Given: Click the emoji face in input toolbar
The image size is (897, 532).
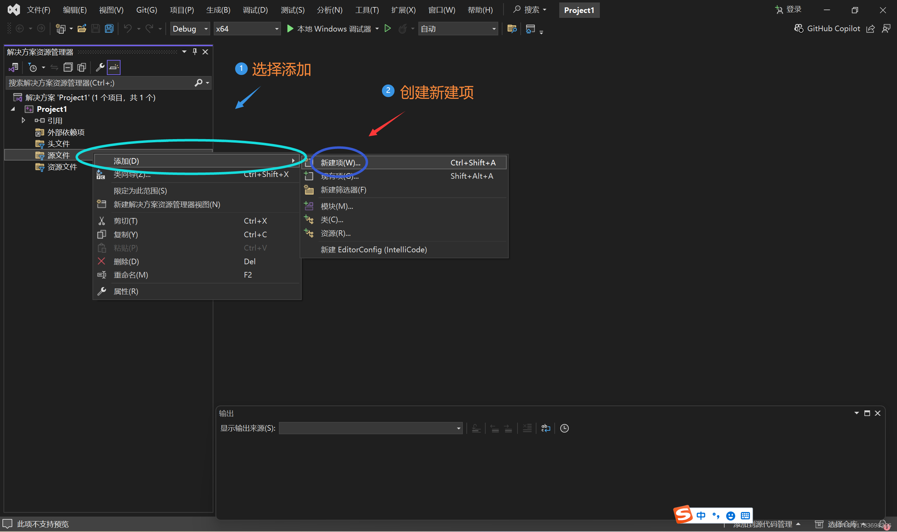Looking at the screenshot, I should pos(730,516).
